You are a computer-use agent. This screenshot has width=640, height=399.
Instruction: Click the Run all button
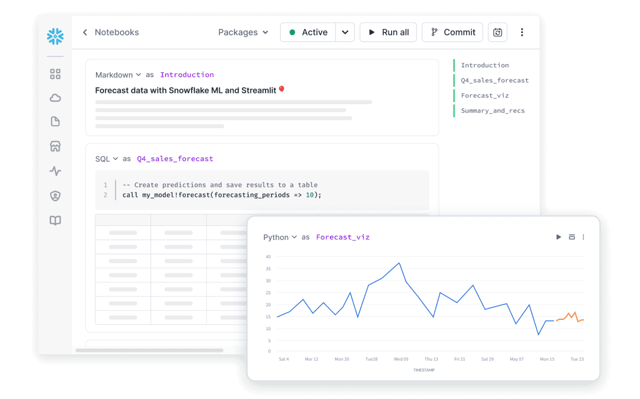click(x=388, y=32)
